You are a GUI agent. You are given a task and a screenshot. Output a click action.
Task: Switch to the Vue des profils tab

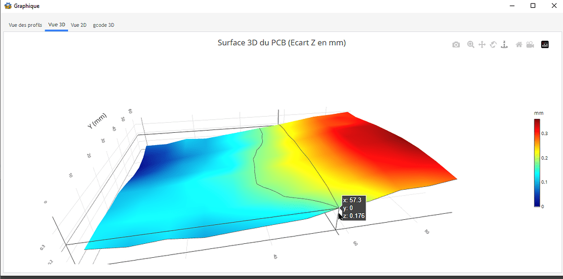(x=26, y=25)
